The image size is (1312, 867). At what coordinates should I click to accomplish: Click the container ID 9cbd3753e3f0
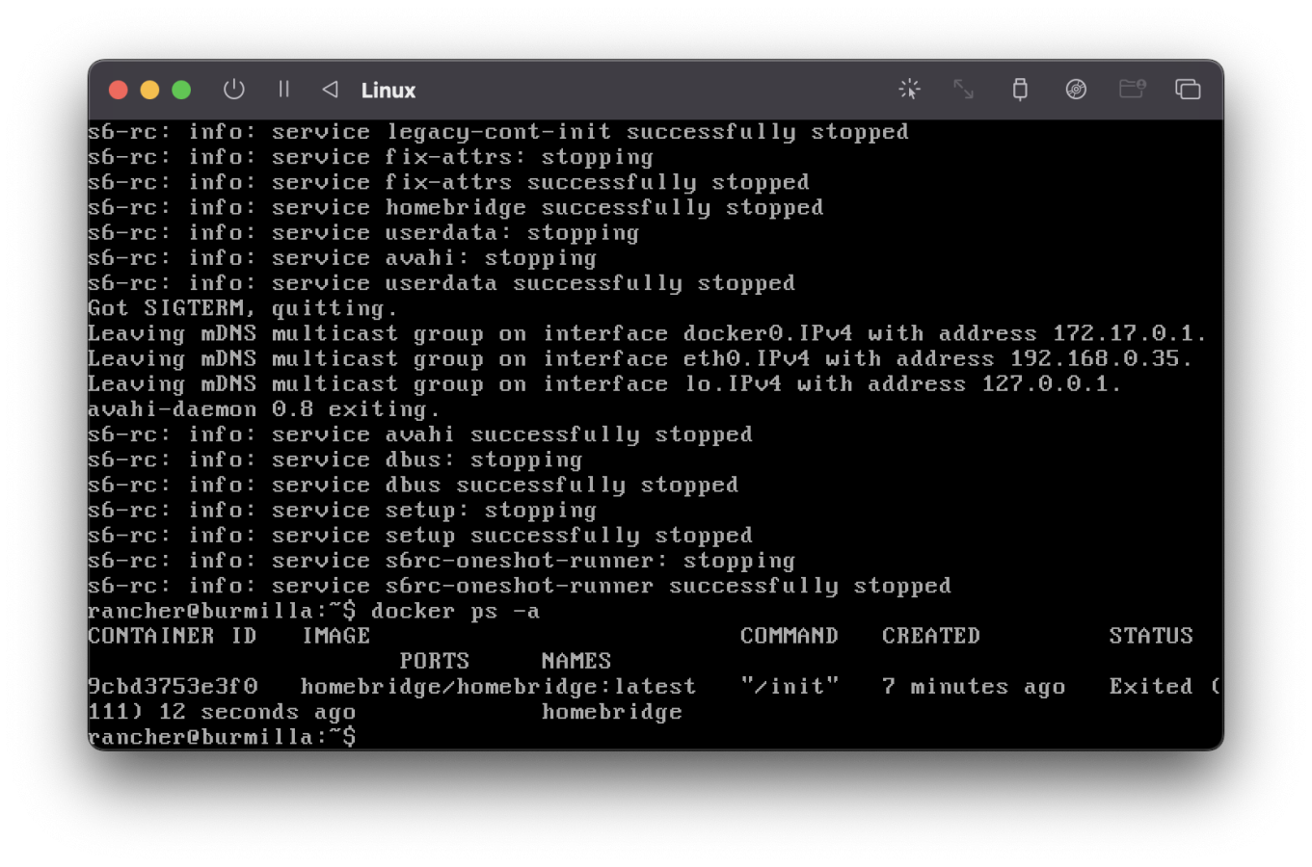[x=173, y=687]
